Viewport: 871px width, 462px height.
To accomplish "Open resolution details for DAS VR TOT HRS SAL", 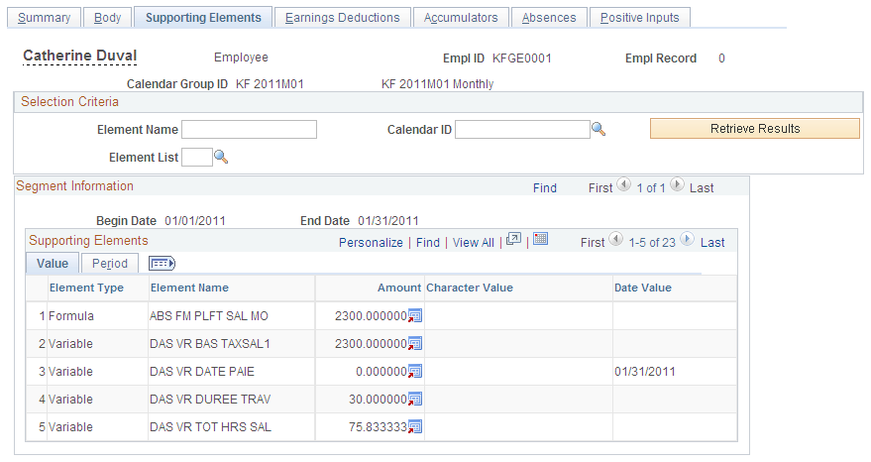I will 415,427.
